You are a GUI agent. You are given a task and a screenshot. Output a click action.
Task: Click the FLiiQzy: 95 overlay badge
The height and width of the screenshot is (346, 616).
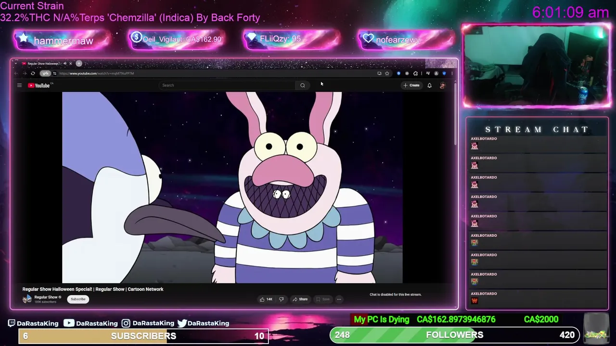(x=293, y=39)
